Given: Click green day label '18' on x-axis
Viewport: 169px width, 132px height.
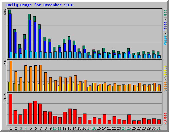Looking at the screenshot, I should 94,128.
